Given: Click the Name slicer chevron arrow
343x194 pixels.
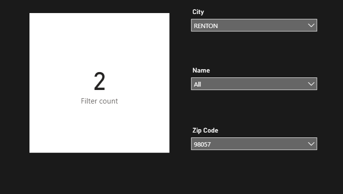Looking at the screenshot, I should coord(311,84).
